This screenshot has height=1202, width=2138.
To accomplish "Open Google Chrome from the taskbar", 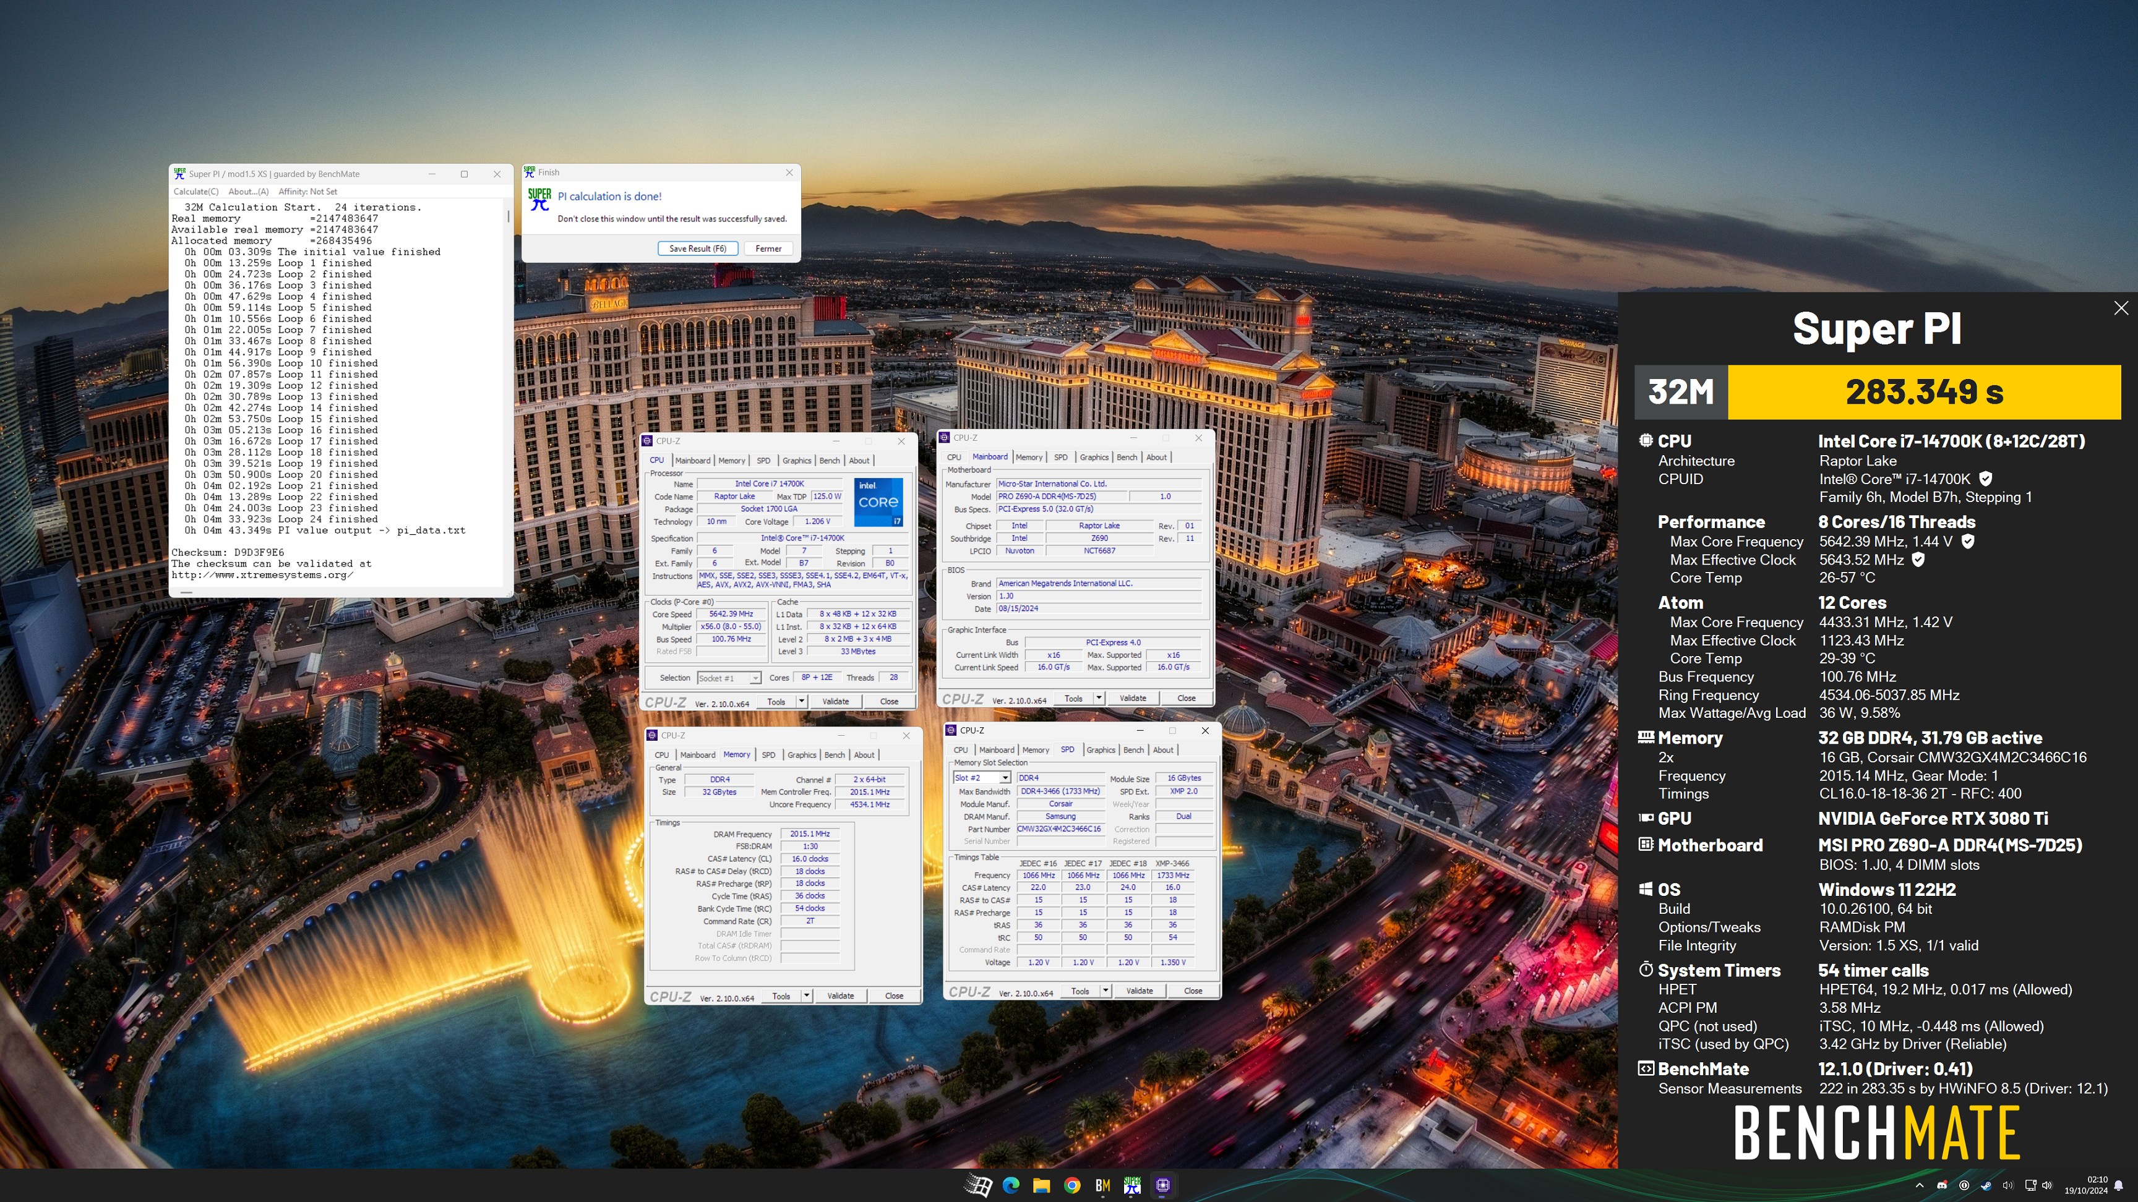I will pyautogui.click(x=1071, y=1185).
